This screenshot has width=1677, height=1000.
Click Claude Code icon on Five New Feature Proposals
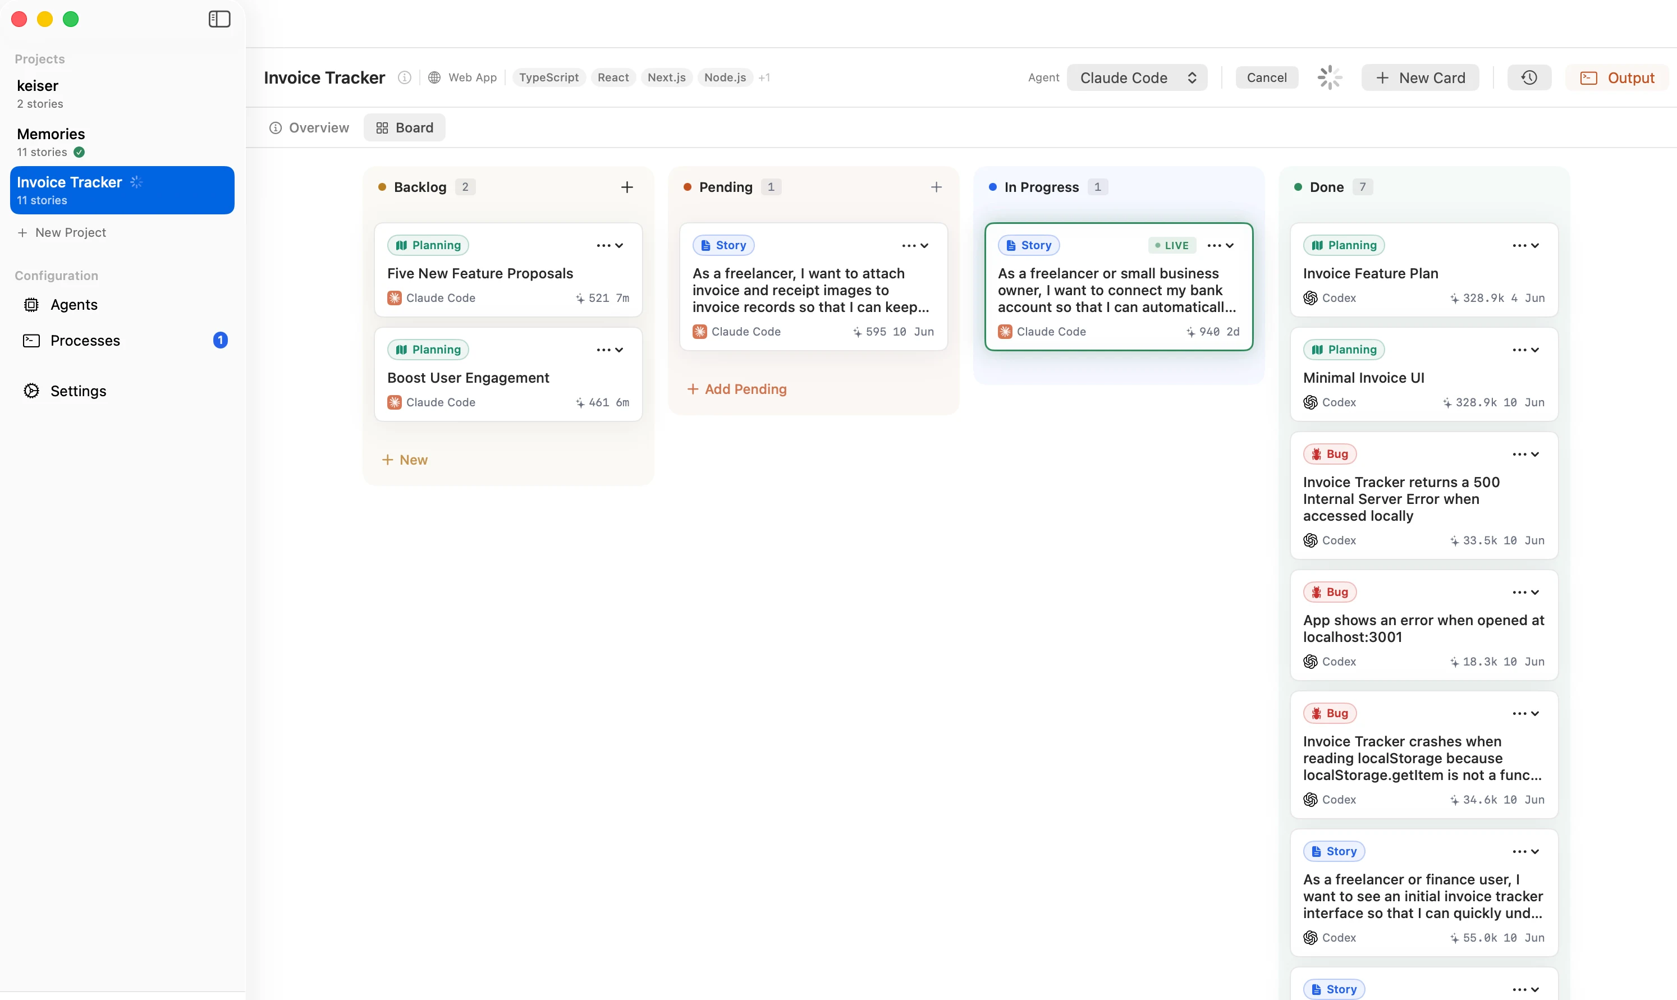pyautogui.click(x=394, y=298)
